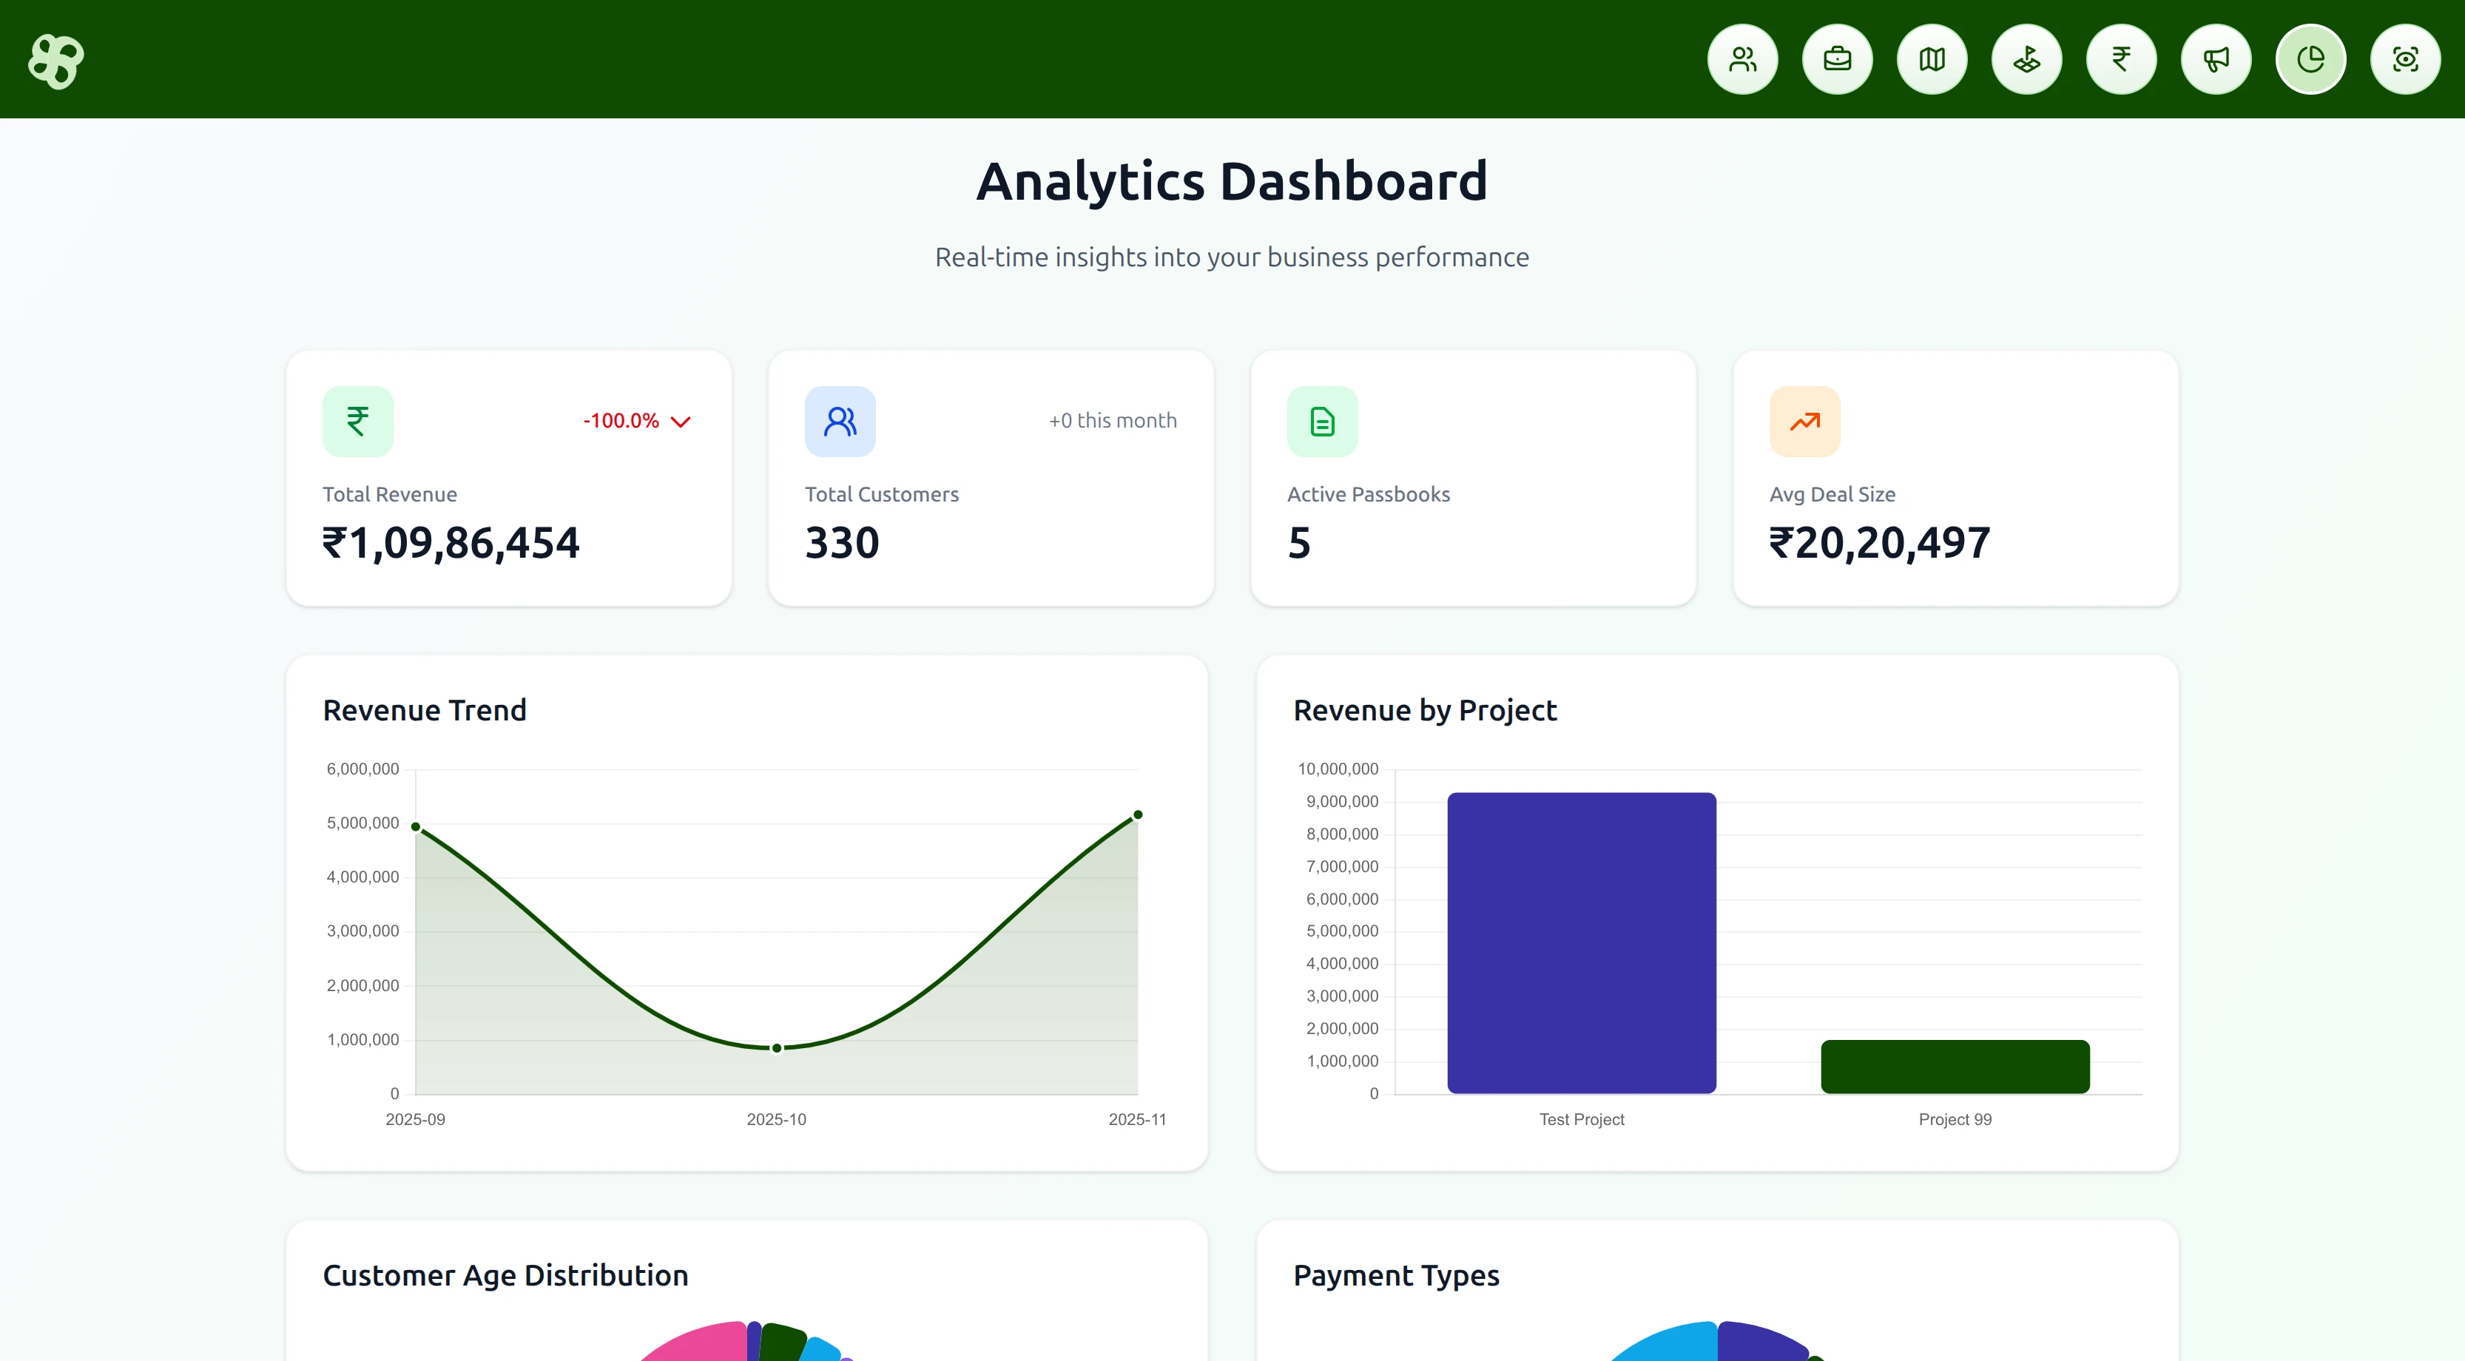Expand the -100.0% revenue change chevron
Viewport: 2465px width, 1361px height.
point(681,421)
